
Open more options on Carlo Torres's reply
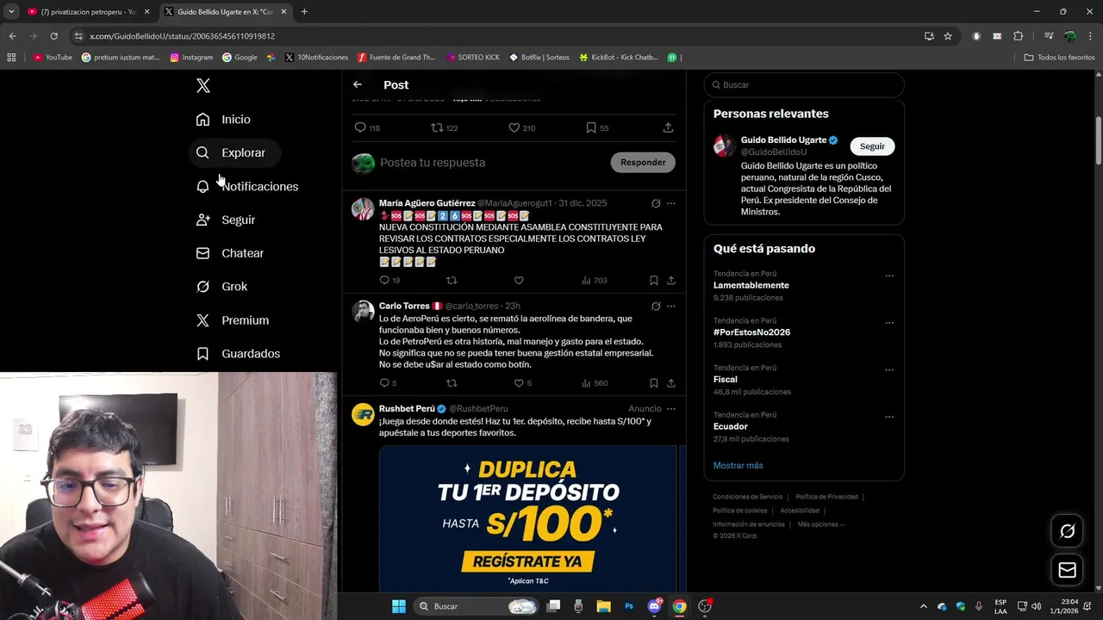[x=671, y=306]
